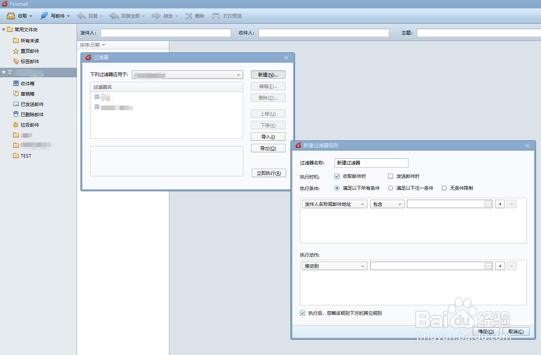Click the 回复全部 (Reply All) icon
The width and height of the screenshot is (541, 355).
click(x=114, y=16)
